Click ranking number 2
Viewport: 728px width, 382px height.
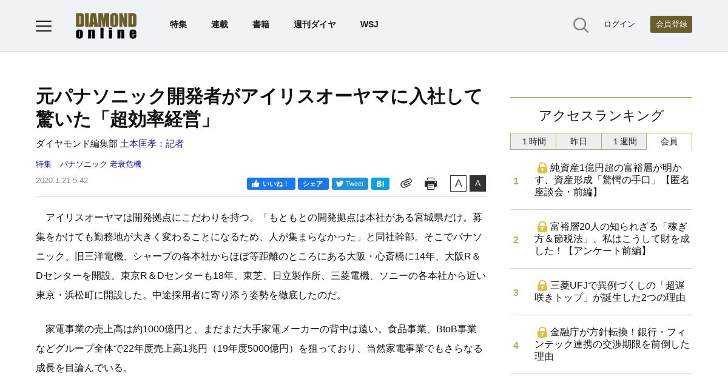pyautogui.click(x=516, y=240)
